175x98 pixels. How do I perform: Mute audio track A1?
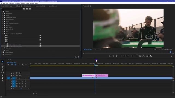[20, 81]
